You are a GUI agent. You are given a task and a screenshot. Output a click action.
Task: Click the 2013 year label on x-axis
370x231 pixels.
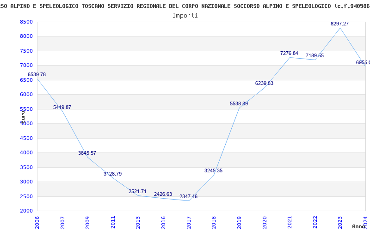click(138, 221)
